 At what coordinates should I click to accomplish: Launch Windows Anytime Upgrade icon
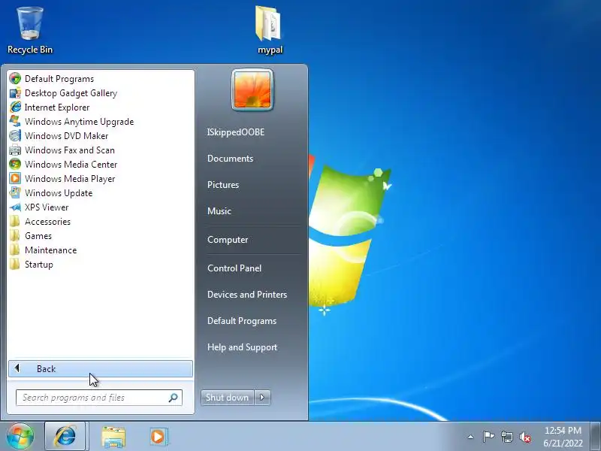[15, 122]
